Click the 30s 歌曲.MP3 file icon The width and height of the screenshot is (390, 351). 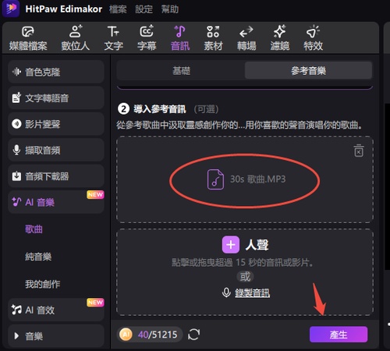point(215,179)
